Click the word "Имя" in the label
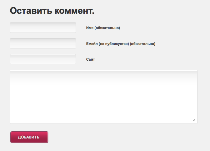This screenshot has width=210, height=151. click(x=90, y=28)
